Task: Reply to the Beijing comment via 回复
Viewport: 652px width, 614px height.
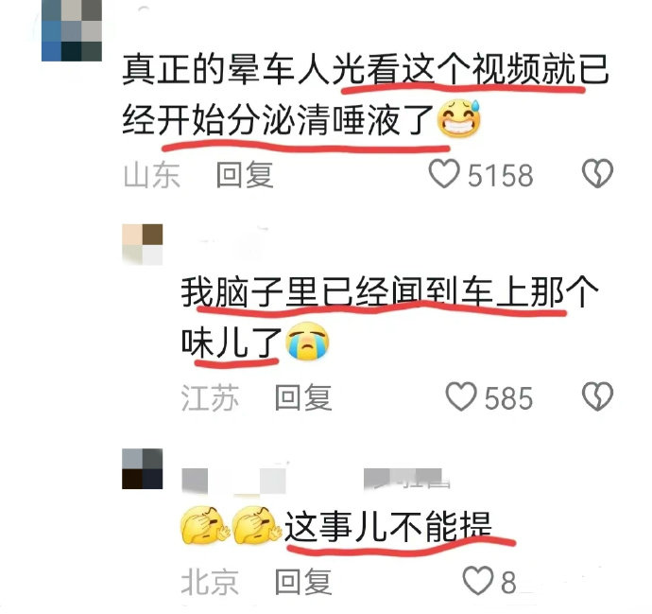Action: coord(303,582)
